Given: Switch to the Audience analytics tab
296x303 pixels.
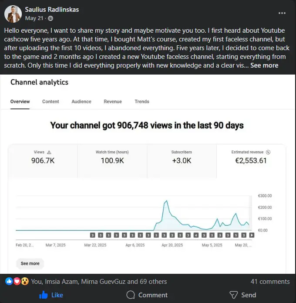Looking at the screenshot, I should pos(81,102).
